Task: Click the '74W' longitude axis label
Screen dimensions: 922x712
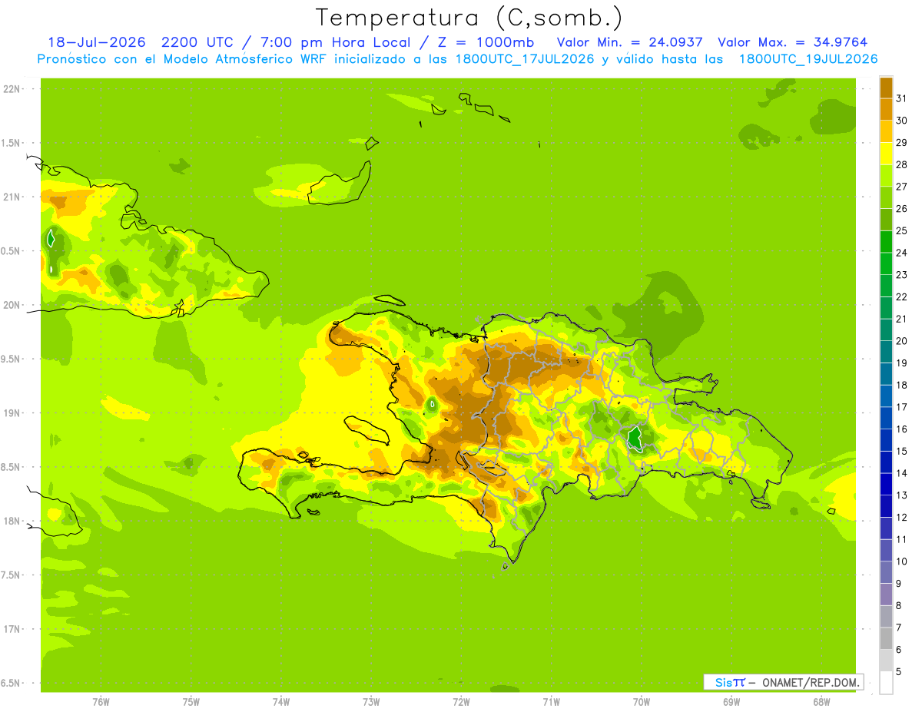Action: click(281, 701)
